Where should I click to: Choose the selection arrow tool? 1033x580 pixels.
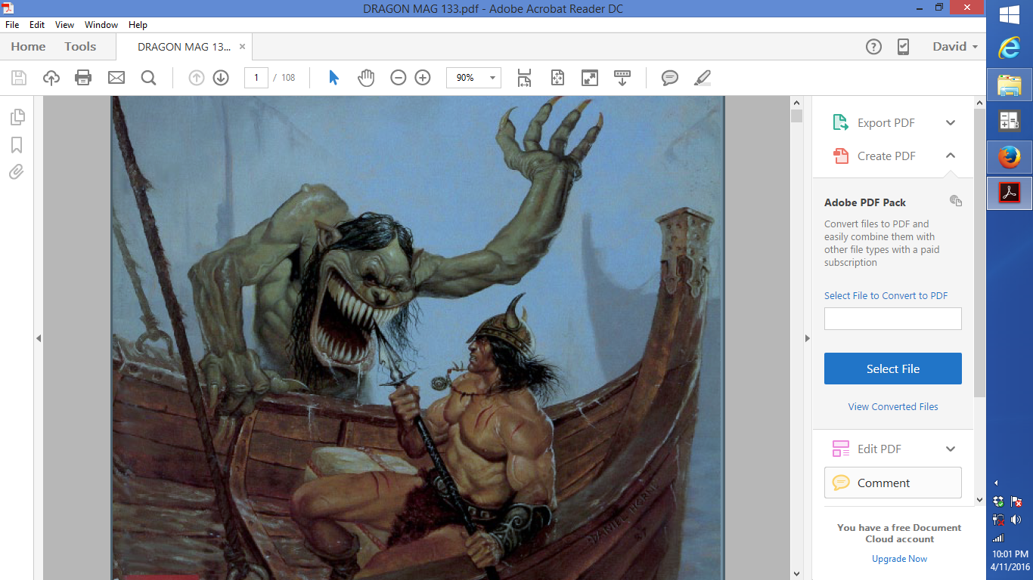pyautogui.click(x=333, y=78)
